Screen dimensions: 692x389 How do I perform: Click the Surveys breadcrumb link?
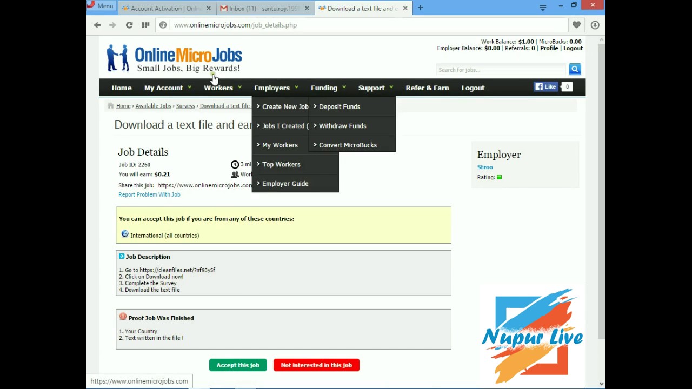[185, 106]
